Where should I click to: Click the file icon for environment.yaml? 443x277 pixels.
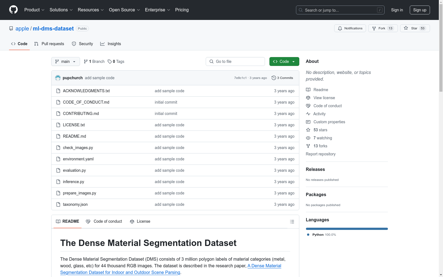click(x=58, y=159)
